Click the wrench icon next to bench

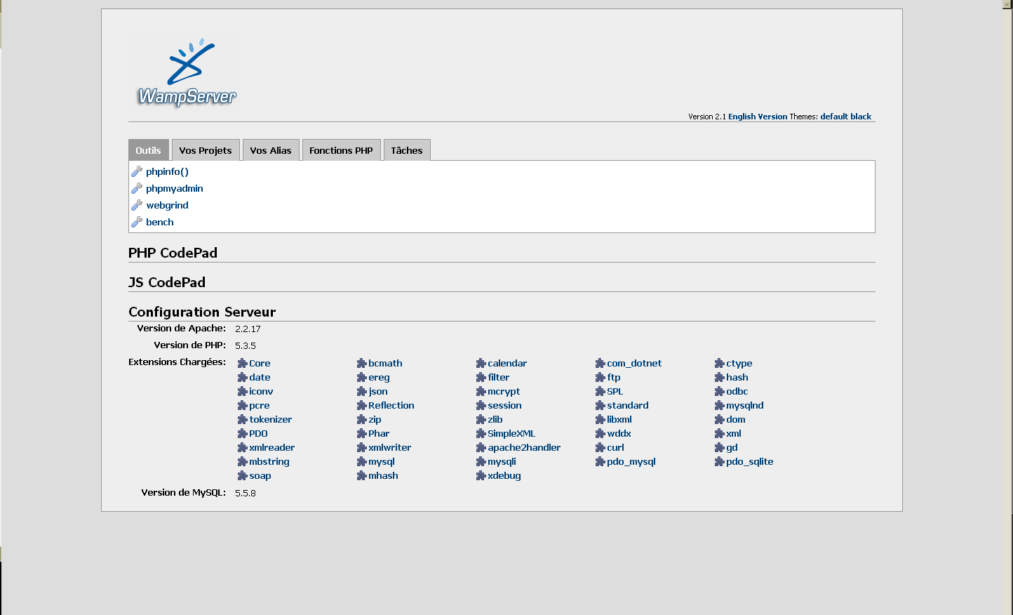tap(137, 222)
